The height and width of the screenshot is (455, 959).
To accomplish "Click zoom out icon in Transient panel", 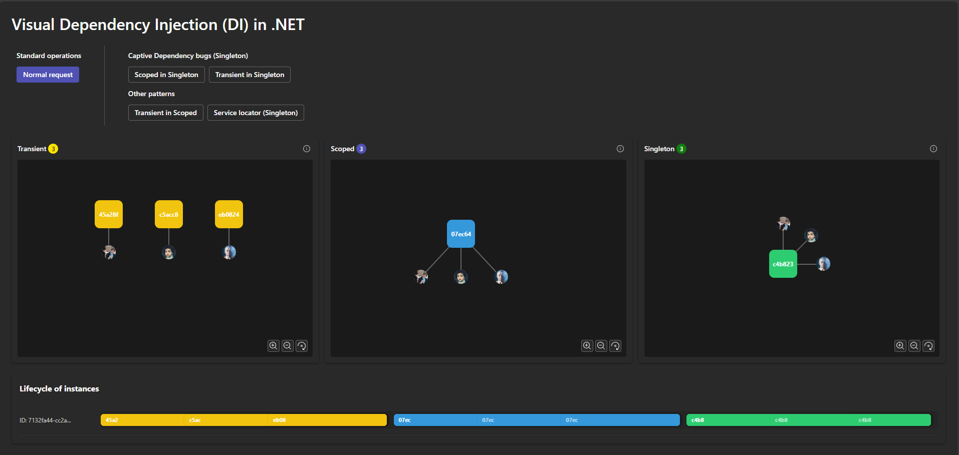I will [x=288, y=346].
